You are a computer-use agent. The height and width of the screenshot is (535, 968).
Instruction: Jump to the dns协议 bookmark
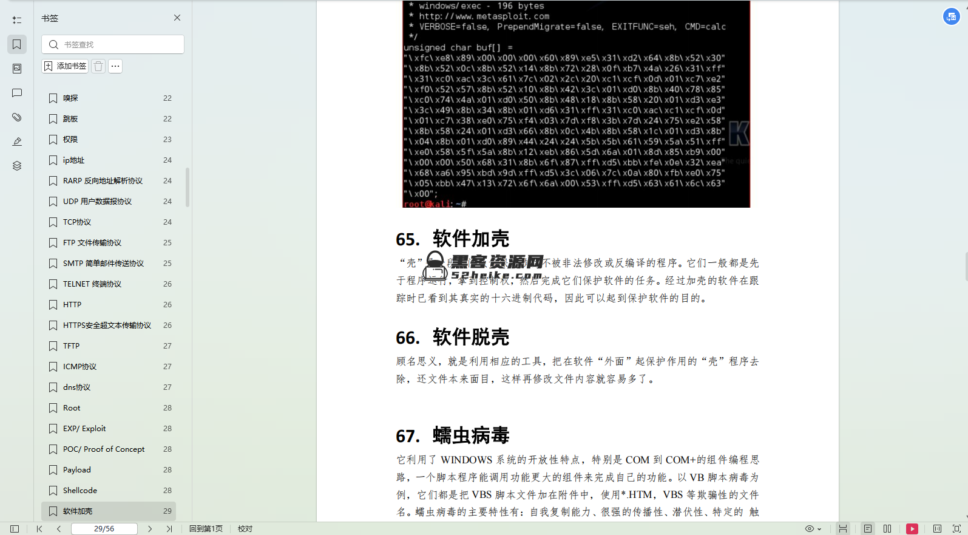[109, 387]
